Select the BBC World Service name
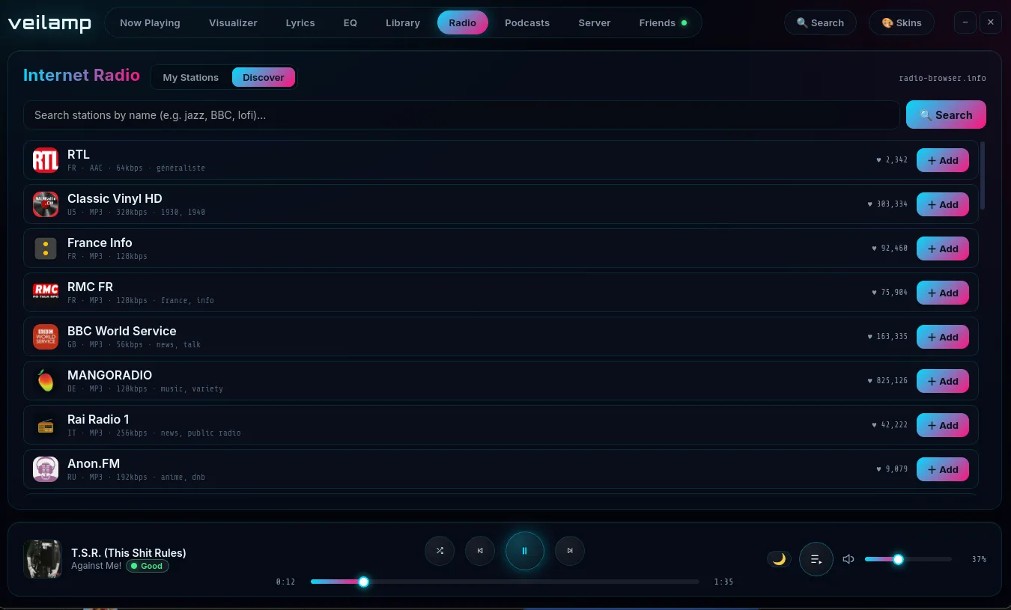 pyautogui.click(x=122, y=331)
